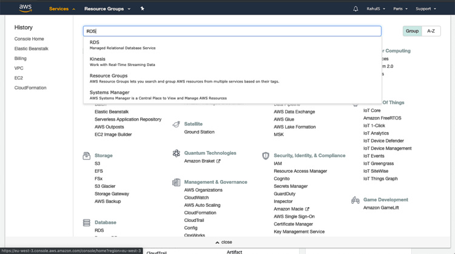Open the CloudWatch service link
The height and width of the screenshot is (254, 455).
[x=196, y=198]
